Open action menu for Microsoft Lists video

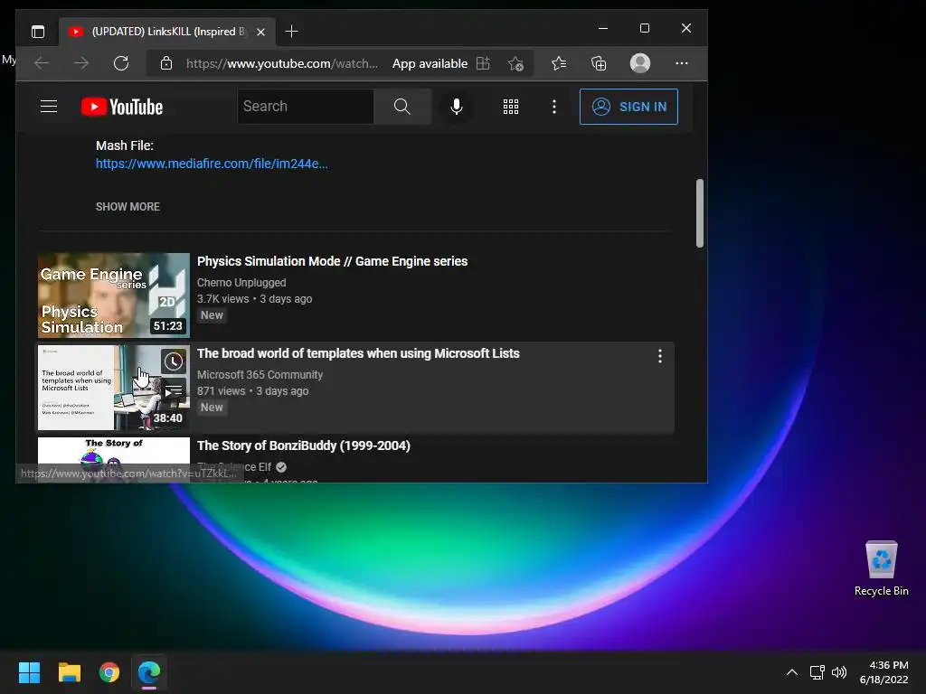659,356
